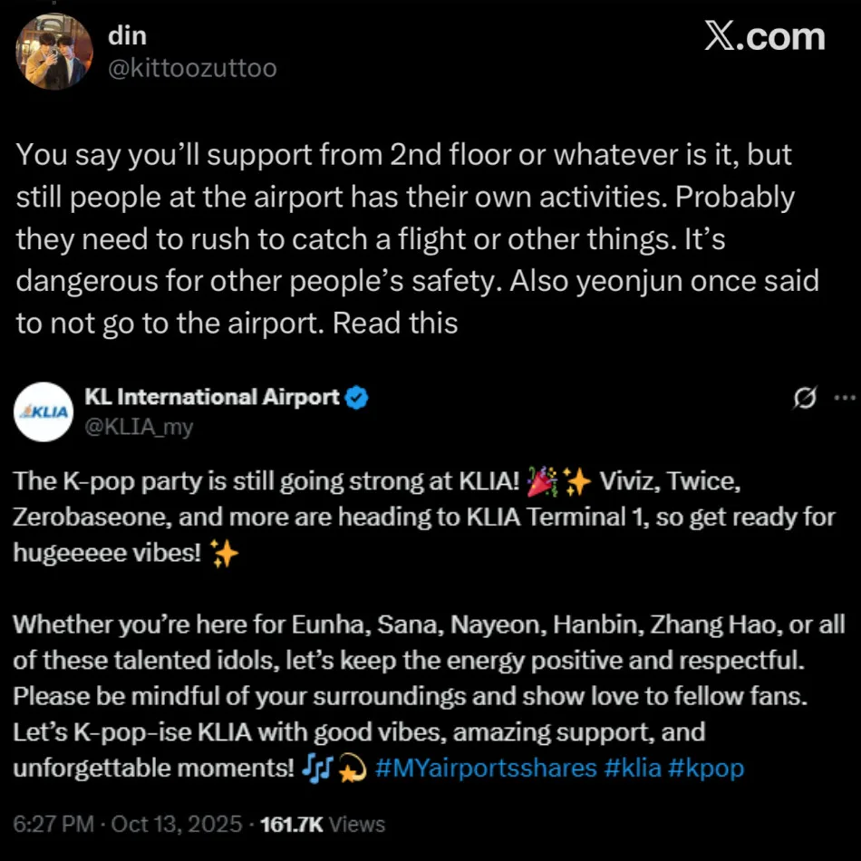
Task: Click the #MYairportsshares hashtag
Action: pyautogui.click(x=485, y=768)
